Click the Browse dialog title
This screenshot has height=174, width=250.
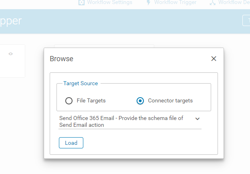(x=62, y=59)
